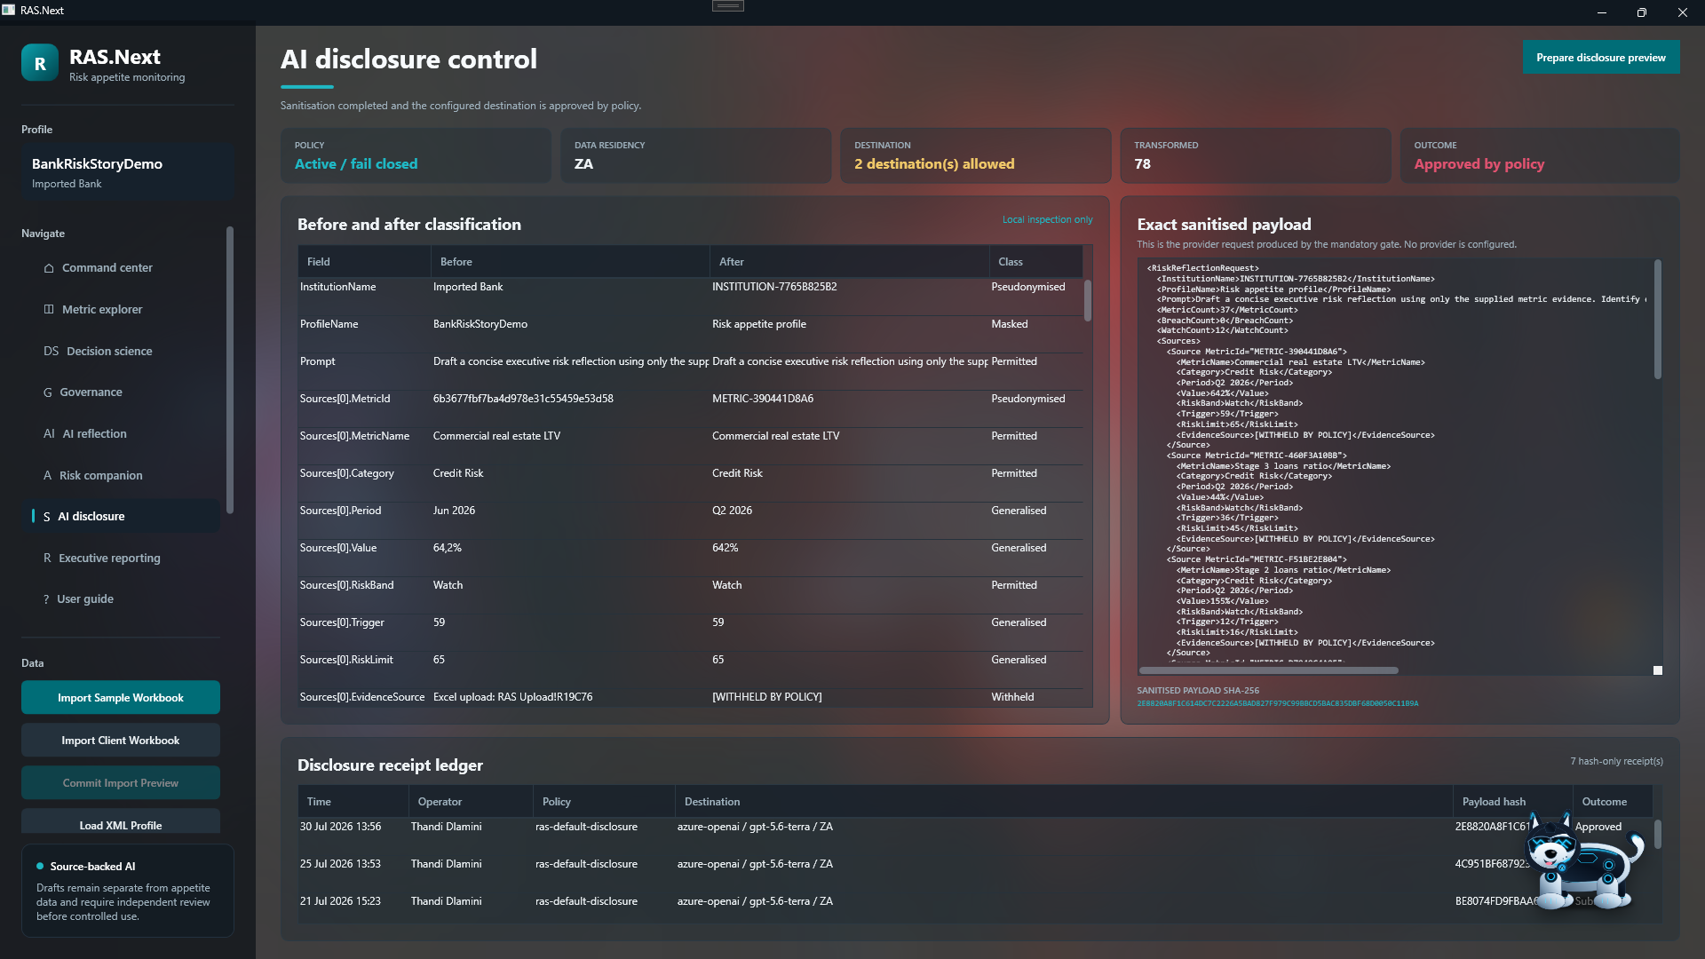Sort ledger by Payload hash column

(1494, 802)
